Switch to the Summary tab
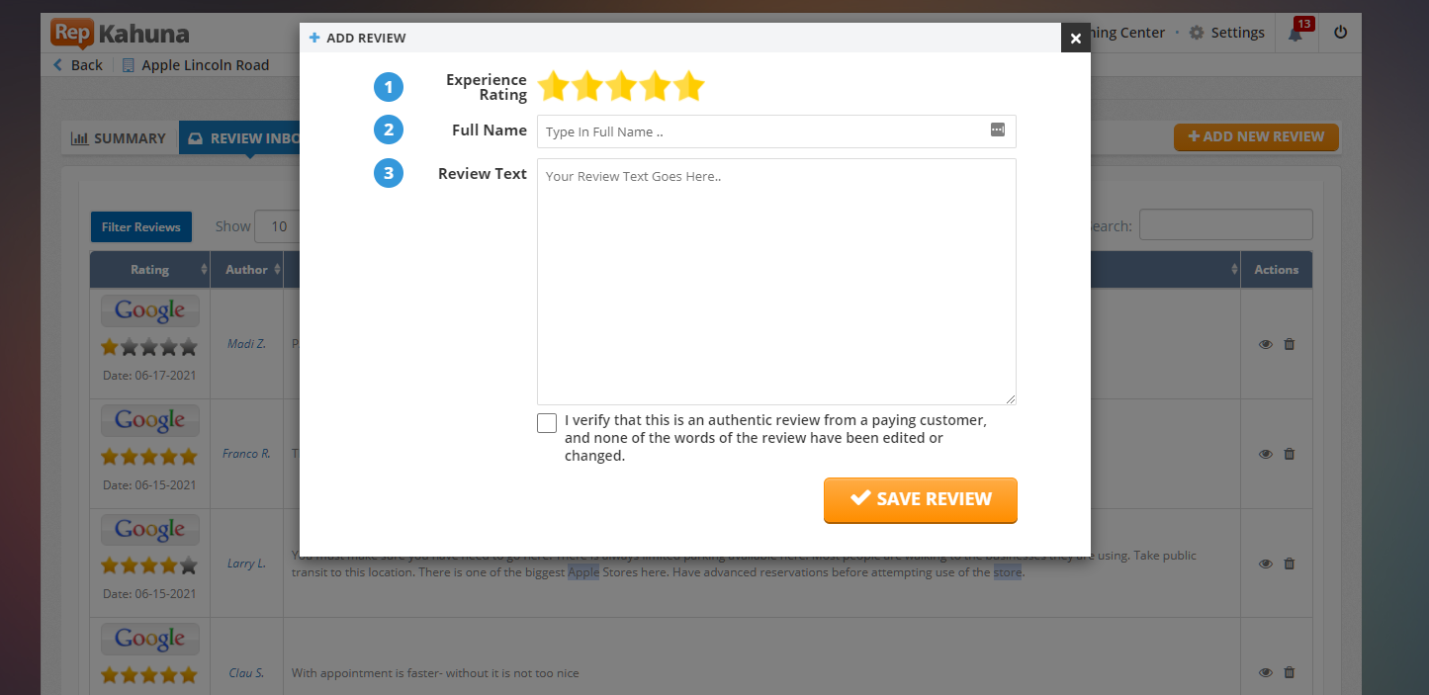This screenshot has height=695, width=1429. tap(119, 138)
